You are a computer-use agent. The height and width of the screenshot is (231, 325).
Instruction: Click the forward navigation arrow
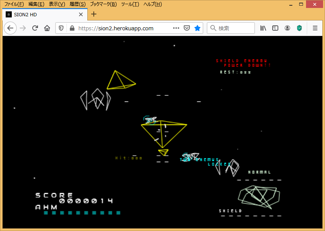point(23,28)
